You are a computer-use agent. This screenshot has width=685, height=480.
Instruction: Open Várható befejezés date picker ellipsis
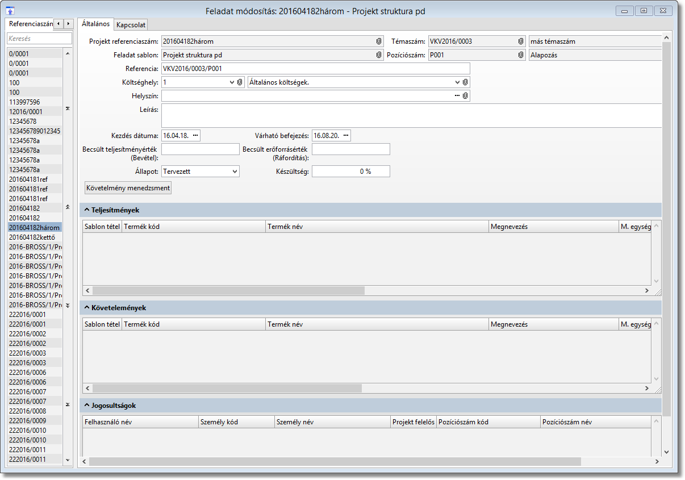click(x=345, y=136)
